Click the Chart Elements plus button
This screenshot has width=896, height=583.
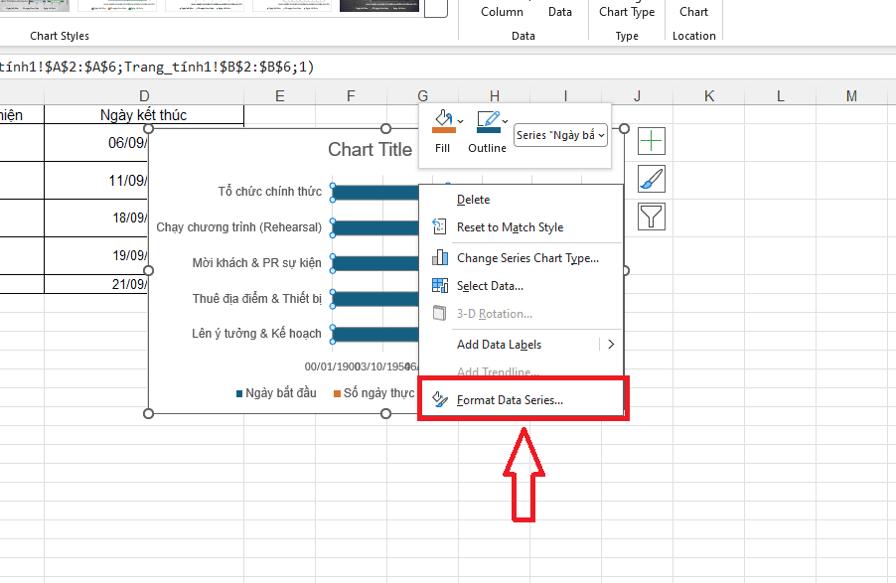(x=652, y=141)
